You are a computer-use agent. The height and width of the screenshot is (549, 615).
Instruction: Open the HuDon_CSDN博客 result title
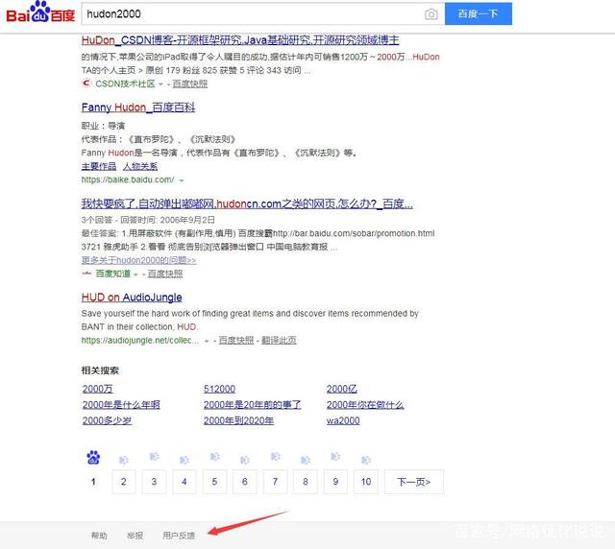(x=240, y=40)
